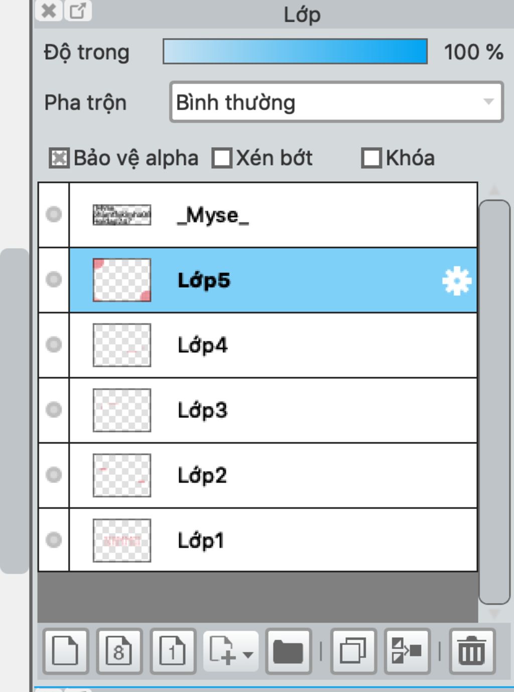The image size is (514, 692).
Task: Click the Độ trong opacity slider
Action: pos(295,52)
